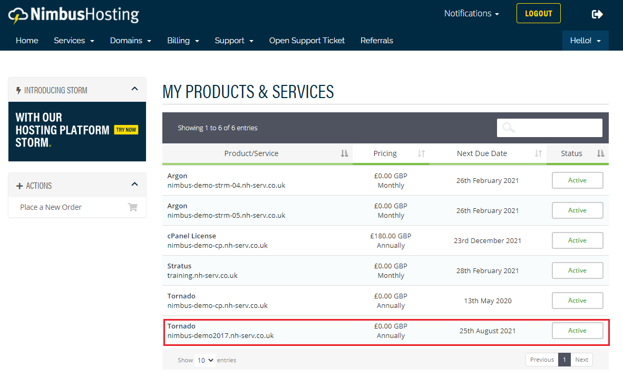This screenshot has height=377, width=623.
Task: Click Active button for nimbus-demo-strm-05
Action: coord(577,210)
